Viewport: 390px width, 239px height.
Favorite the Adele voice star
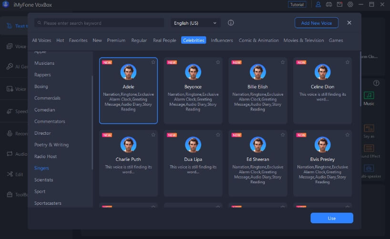tap(153, 62)
